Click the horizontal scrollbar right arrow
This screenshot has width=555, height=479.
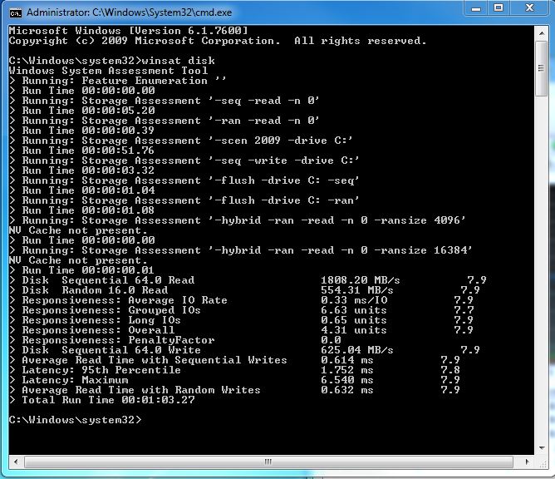click(x=527, y=462)
